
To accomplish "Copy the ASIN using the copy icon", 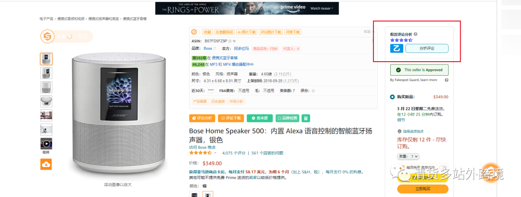I will (x=230, y=41).
